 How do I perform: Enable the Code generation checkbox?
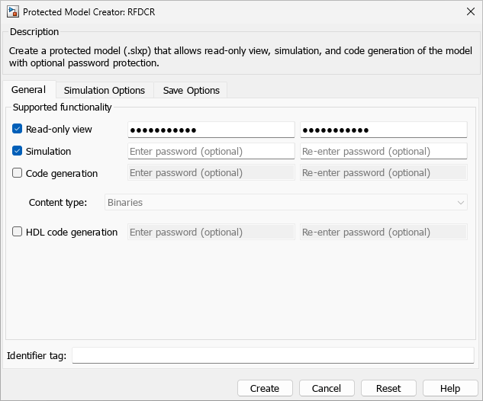coord(18,173)
